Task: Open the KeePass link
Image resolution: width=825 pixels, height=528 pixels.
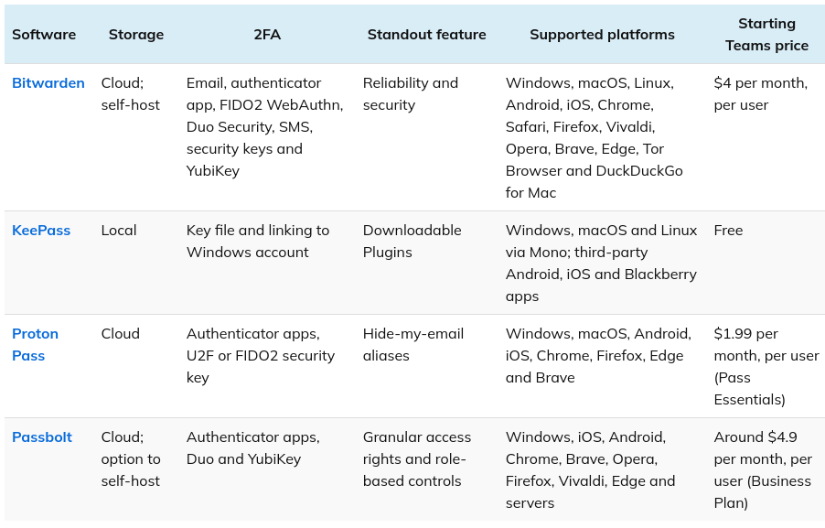Action: click(x=41, y=231)
